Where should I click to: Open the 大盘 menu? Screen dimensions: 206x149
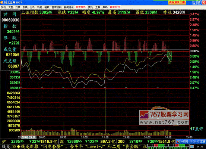[11, 7]
